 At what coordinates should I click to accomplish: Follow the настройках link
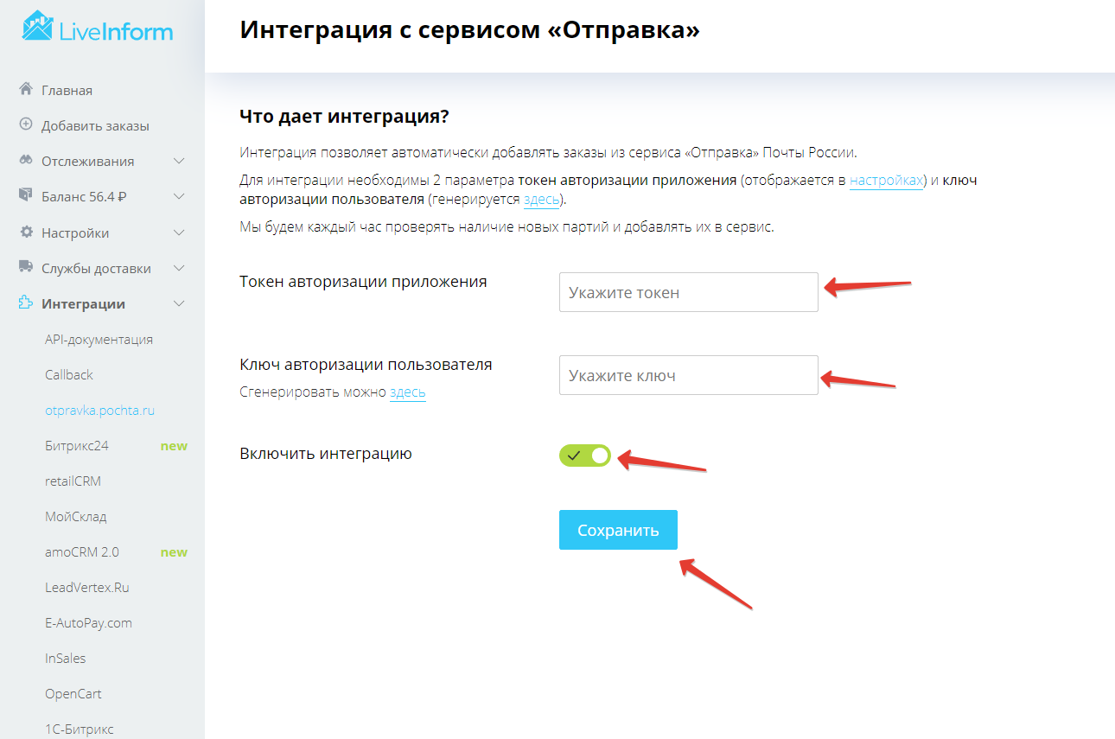887,180
